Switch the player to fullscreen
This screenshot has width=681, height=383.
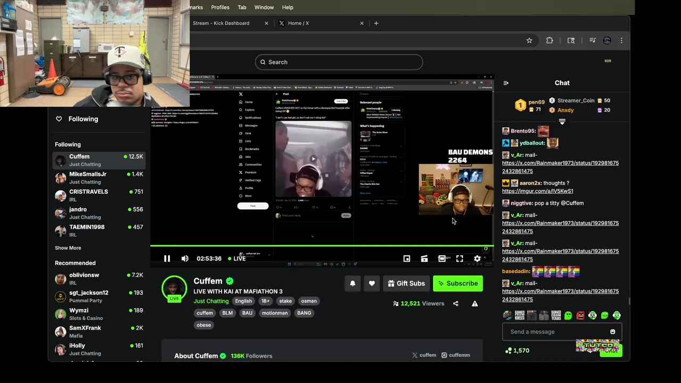[x=460, y=259]
